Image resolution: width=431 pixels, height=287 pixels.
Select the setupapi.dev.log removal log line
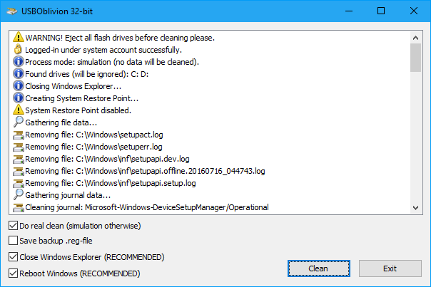coord(107,159)
